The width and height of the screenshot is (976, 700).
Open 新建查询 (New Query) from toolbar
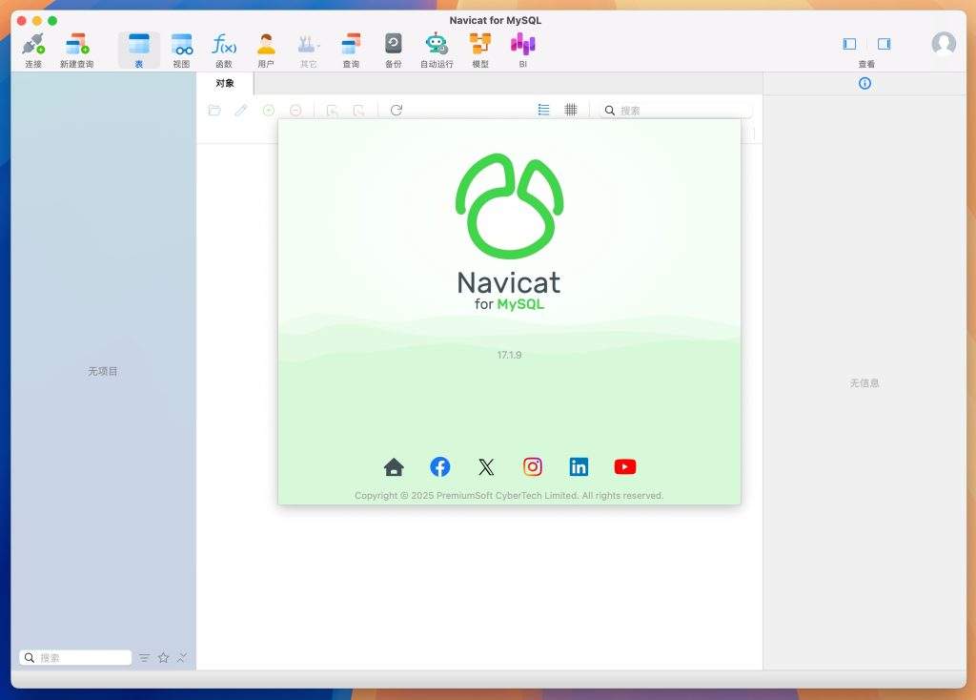[76, 50]
